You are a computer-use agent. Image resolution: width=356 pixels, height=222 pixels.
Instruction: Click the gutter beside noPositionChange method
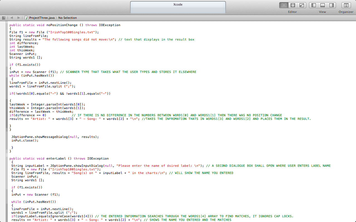(3, 25)
